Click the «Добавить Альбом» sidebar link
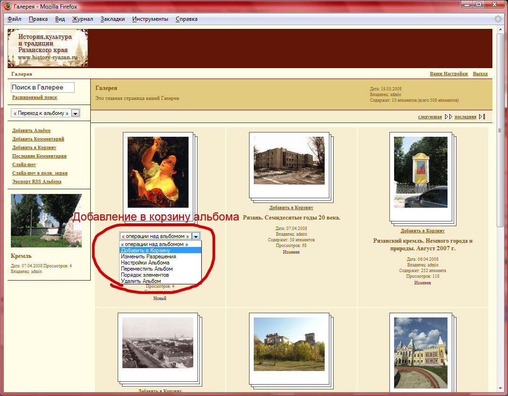The width and height of the screenshot is (508, 396). tap(32, 131)
